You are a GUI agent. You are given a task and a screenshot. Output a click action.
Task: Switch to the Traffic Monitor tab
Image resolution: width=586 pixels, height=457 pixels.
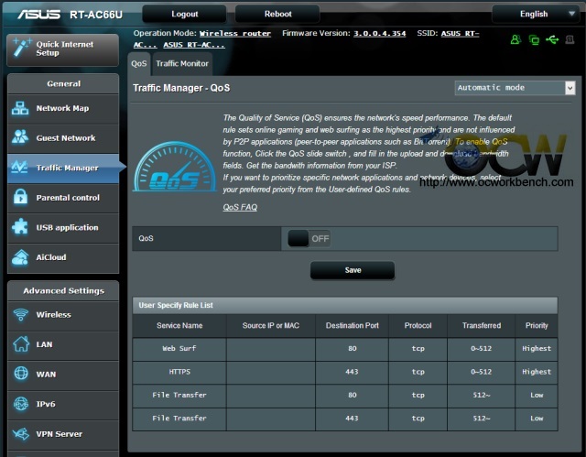[182, 63]
